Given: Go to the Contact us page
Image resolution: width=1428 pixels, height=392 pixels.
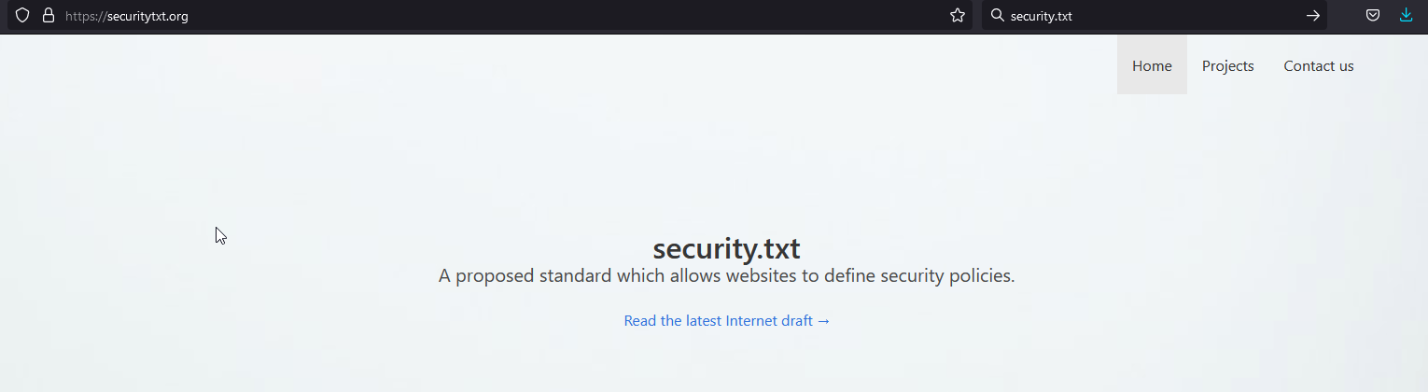Looking at the screenshot, I should click(x=1318, y=65).
